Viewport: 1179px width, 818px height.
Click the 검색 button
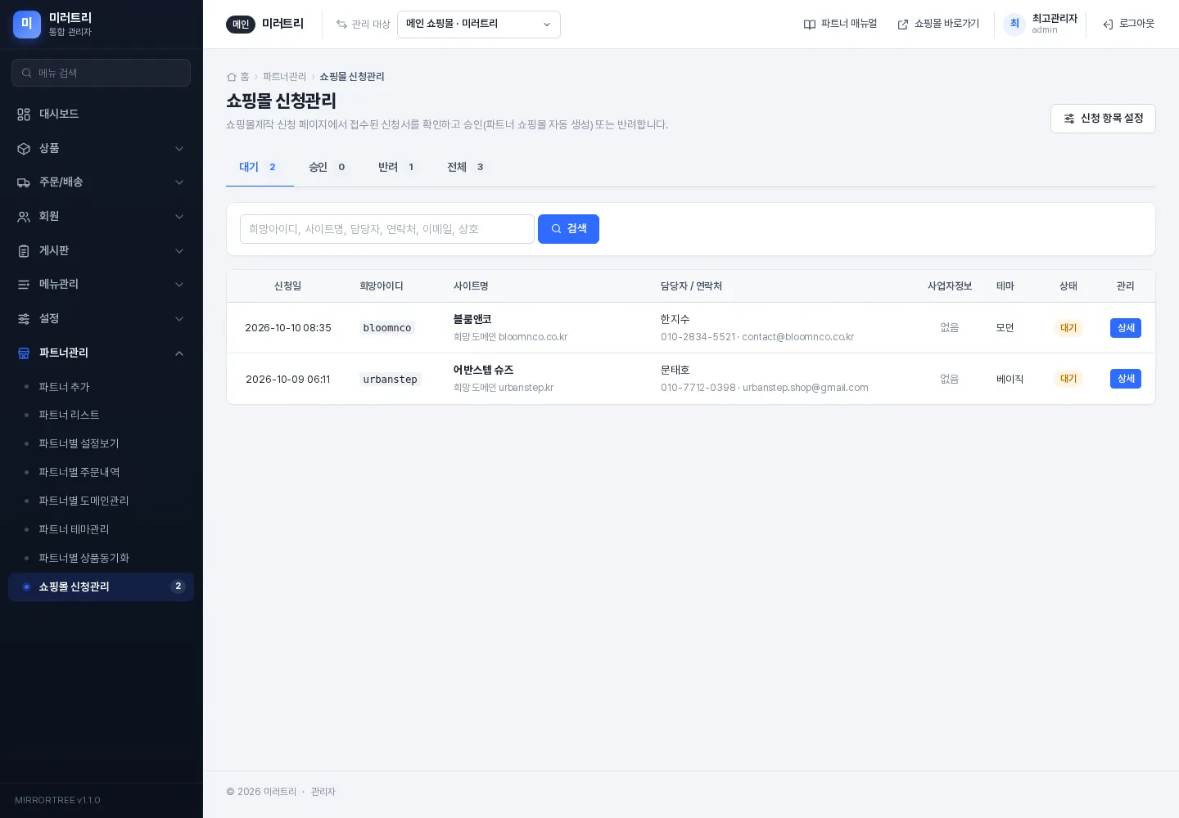pyautogui.click(x=568, y=229)
